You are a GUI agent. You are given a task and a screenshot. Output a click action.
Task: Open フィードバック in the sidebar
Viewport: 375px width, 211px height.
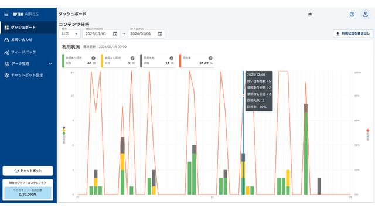[x=29, y=52]
